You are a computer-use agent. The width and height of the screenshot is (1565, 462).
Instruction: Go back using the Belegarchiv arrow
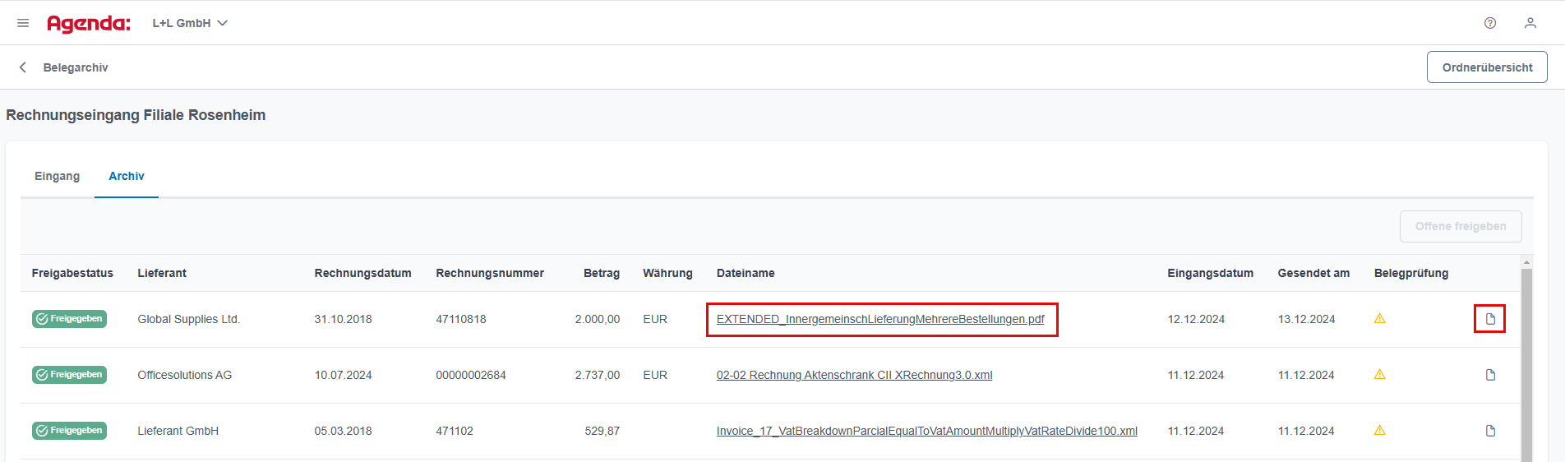(x=23, y=67)
